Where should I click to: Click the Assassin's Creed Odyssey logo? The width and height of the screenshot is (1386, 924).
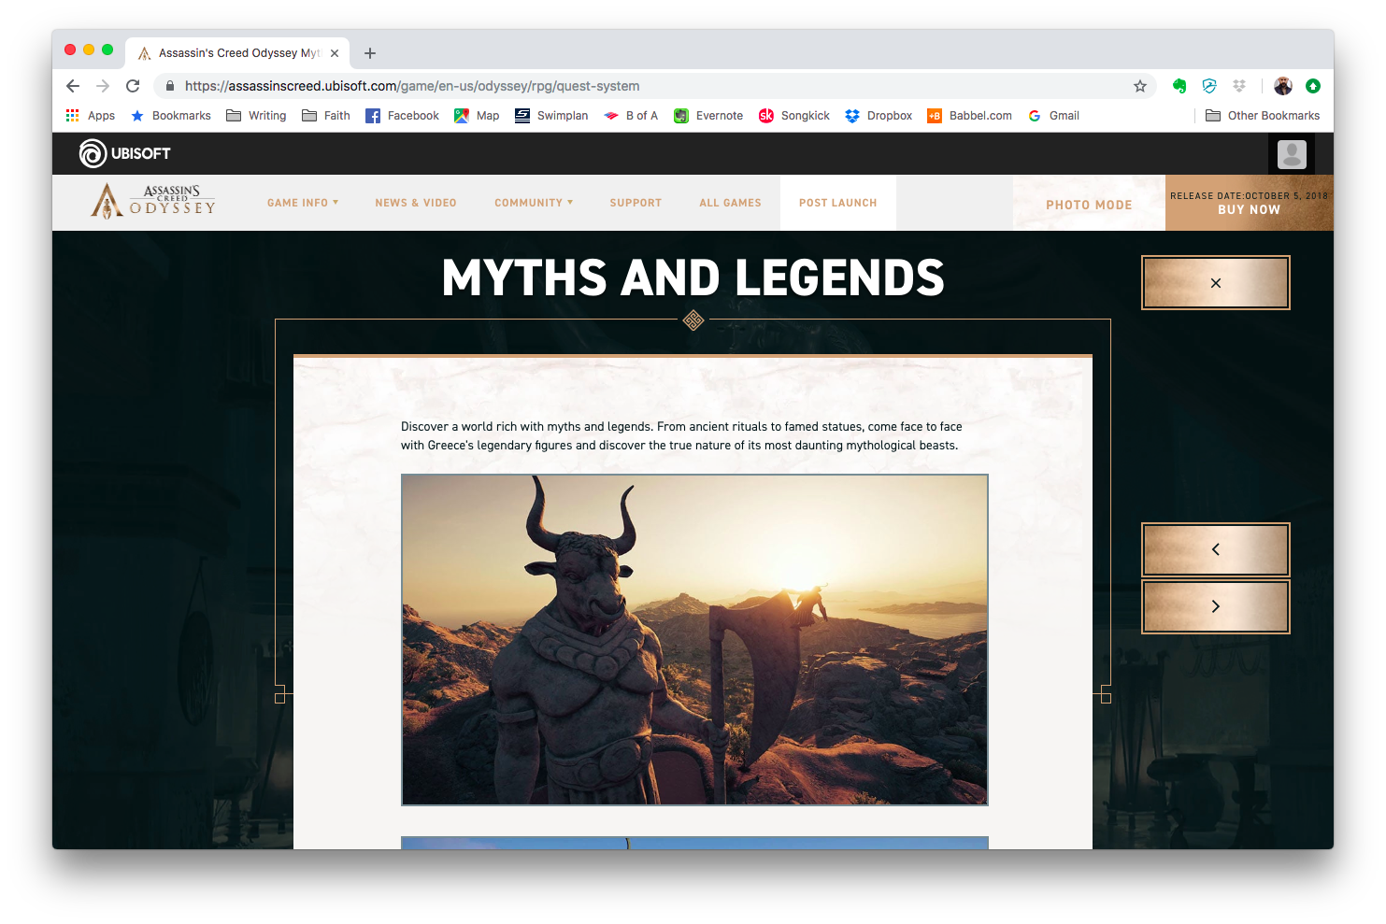click(153, 201)
